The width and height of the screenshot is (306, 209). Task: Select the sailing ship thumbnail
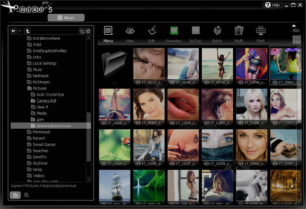(x=114, y=185)
